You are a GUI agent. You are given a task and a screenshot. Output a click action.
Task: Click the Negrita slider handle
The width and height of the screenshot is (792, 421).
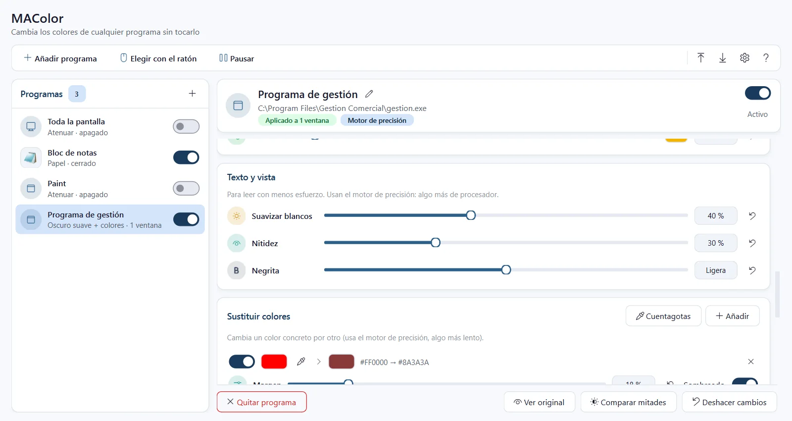(506, 269)
